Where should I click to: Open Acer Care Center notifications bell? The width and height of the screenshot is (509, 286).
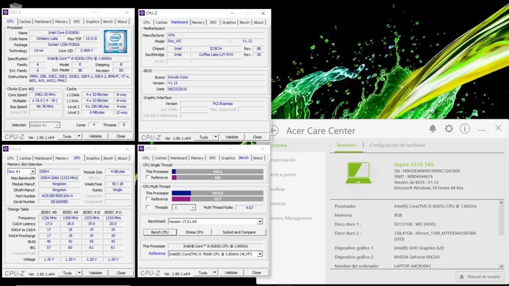432,129
